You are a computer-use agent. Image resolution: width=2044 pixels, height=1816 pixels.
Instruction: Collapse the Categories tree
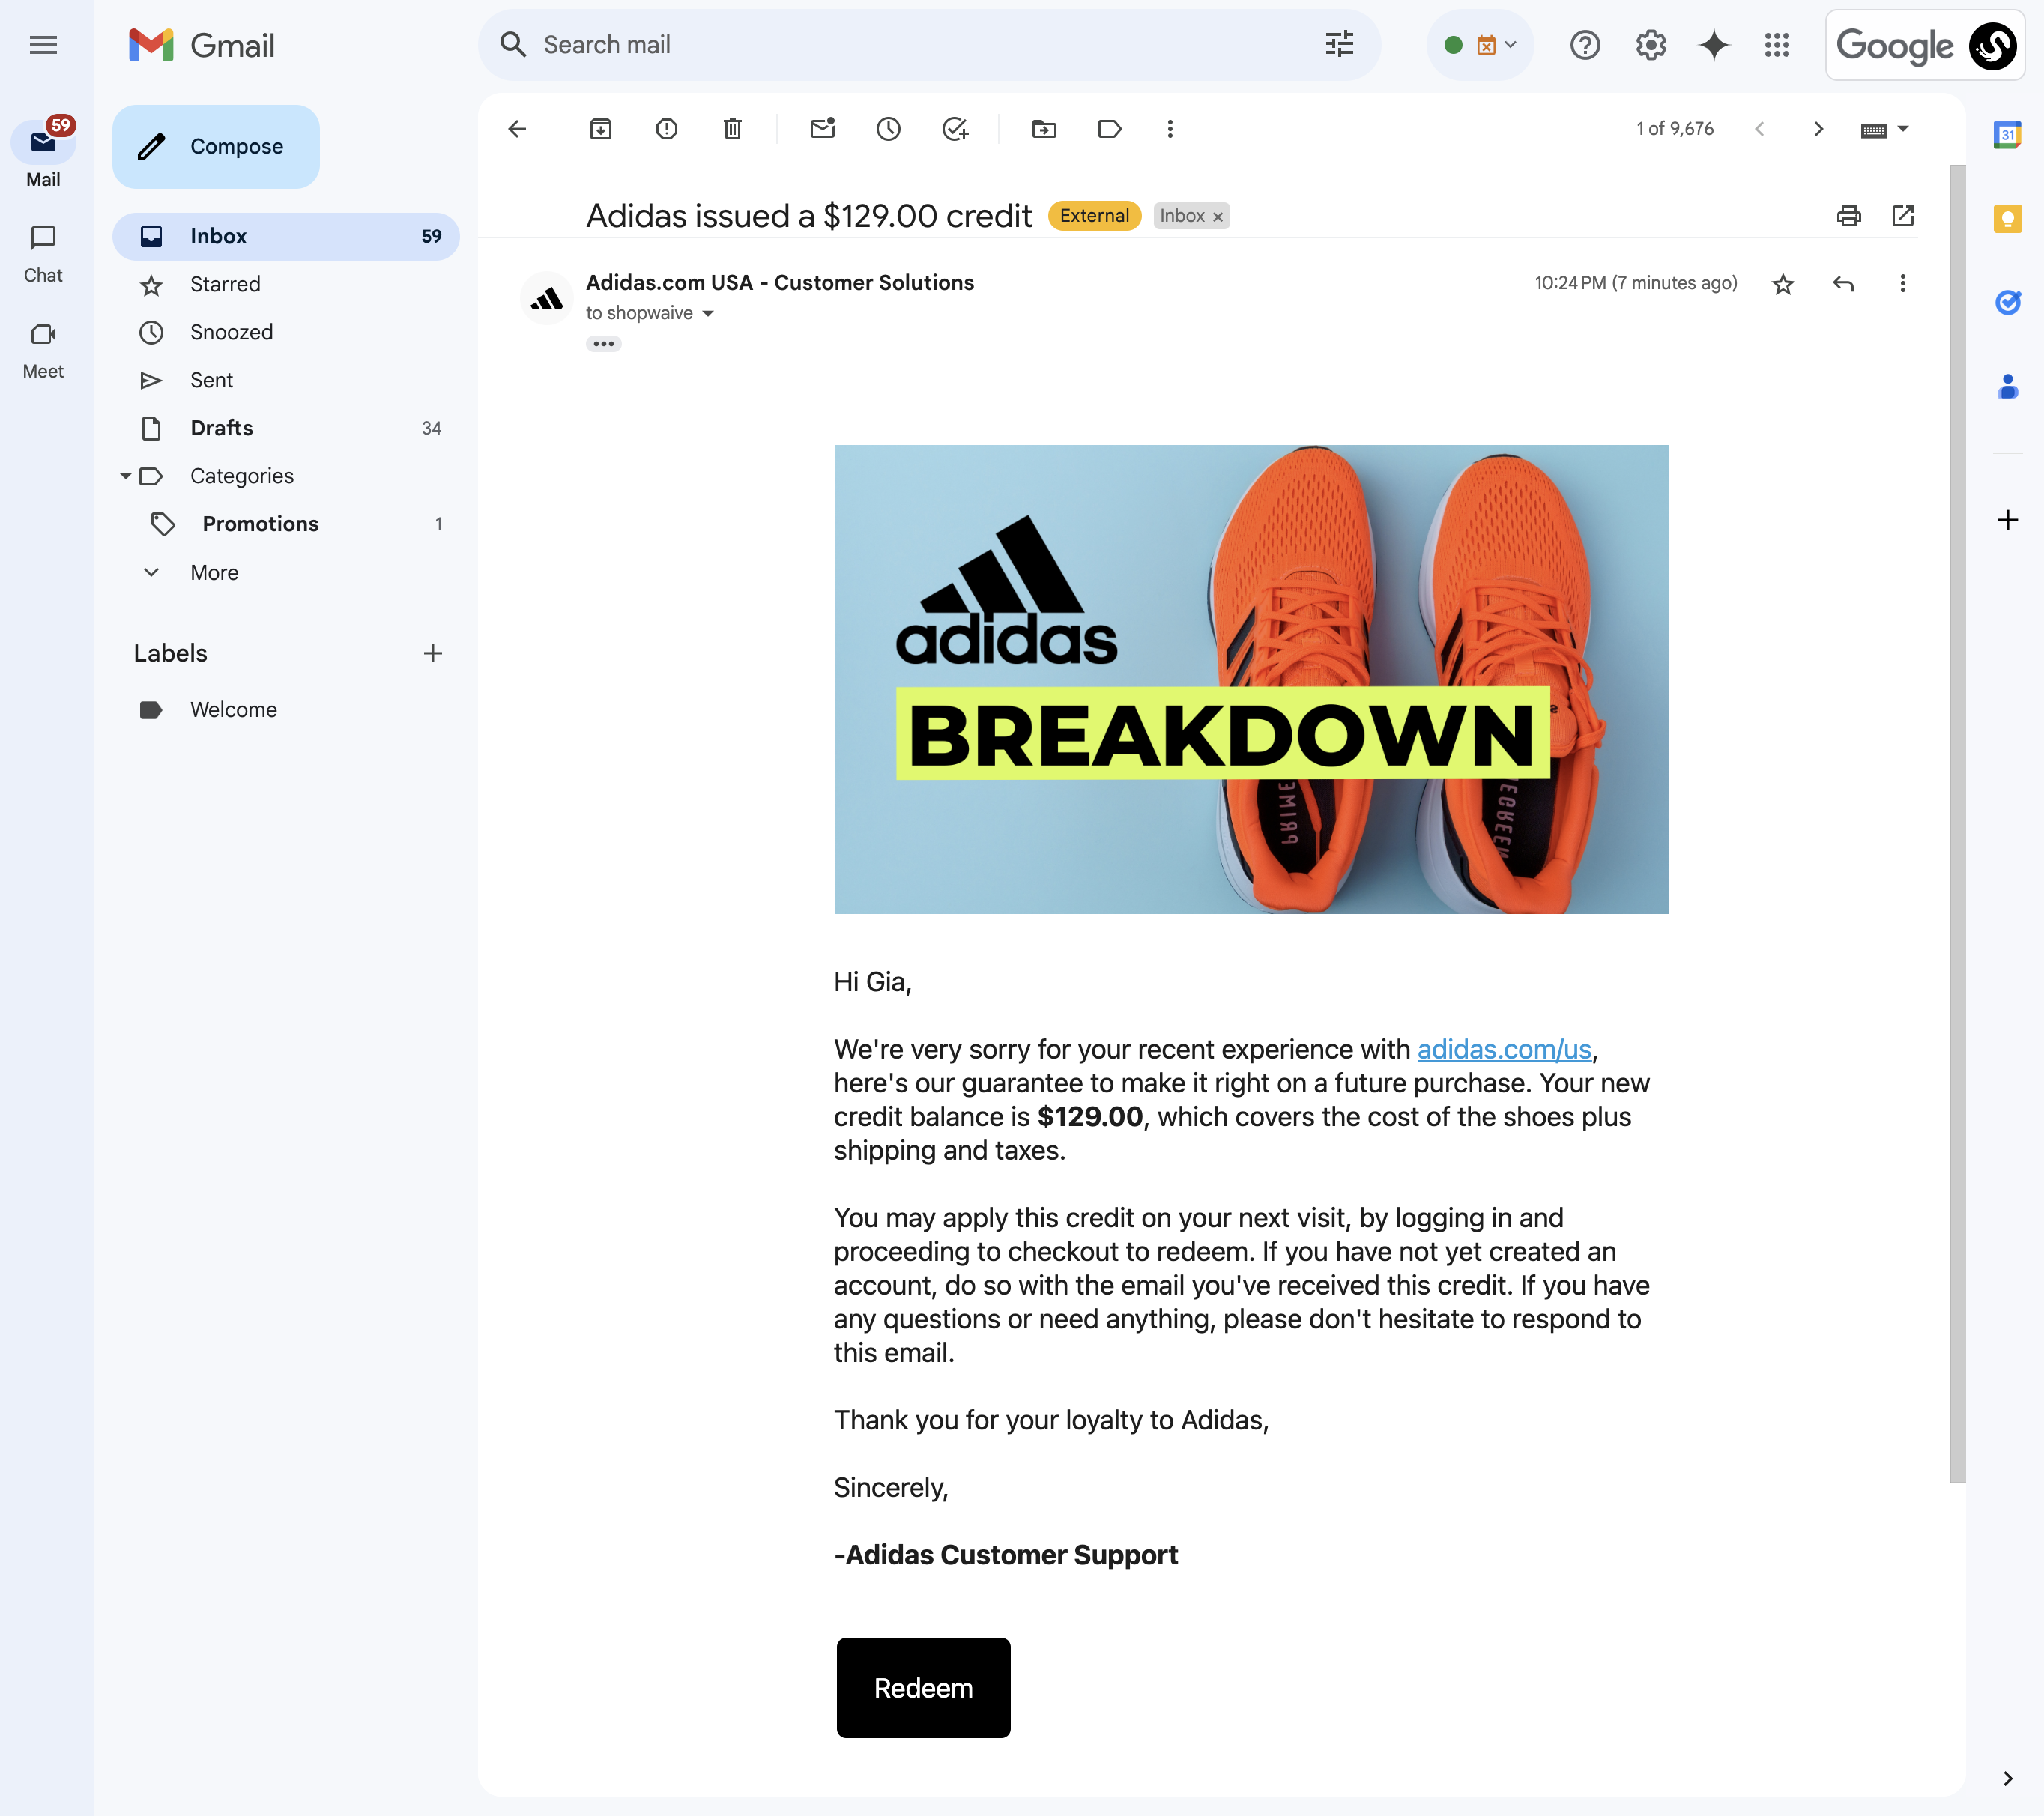[125, 476]
